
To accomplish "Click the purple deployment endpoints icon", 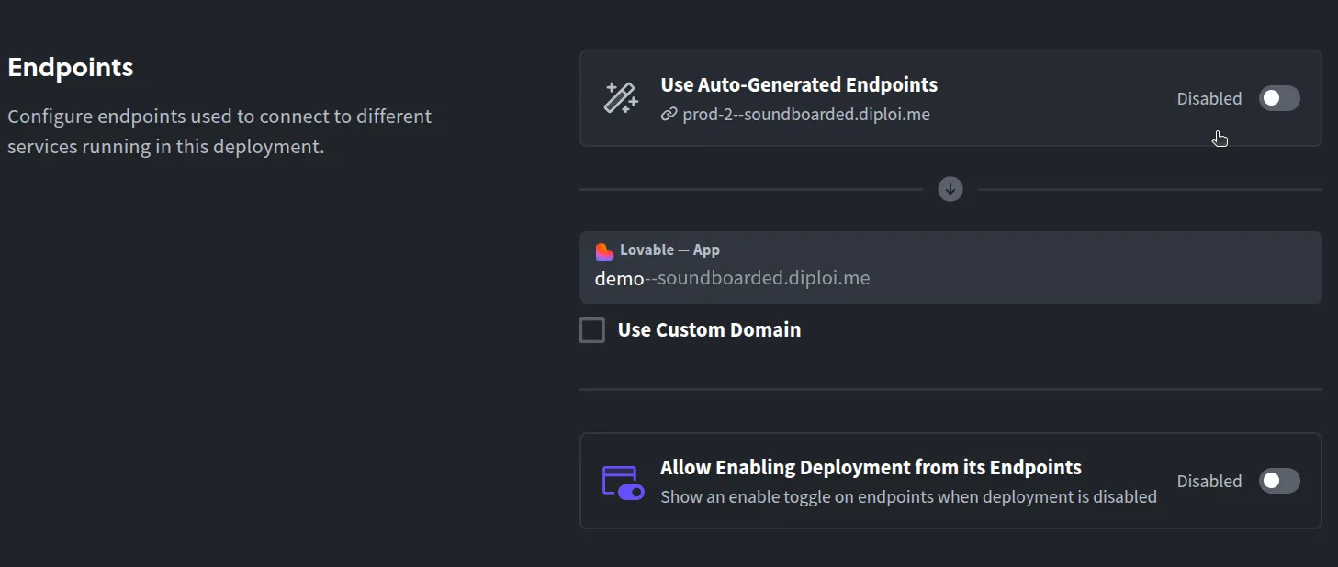I will 623,481.
